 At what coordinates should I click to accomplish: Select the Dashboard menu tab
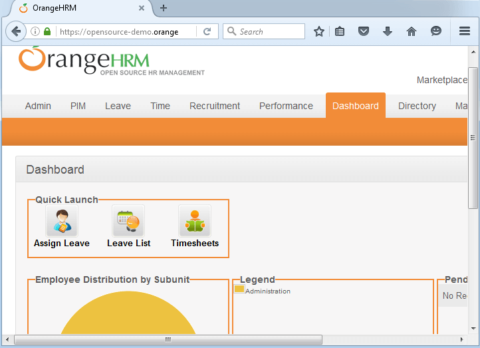356,105
